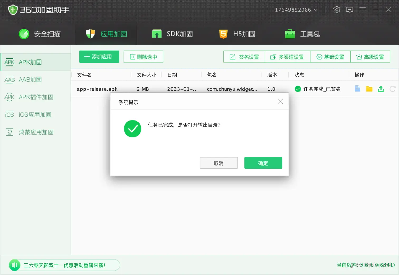Switch to 应用加固 tab
The width and height of the screenshot is (399, 275).
[x=106, y=34]
